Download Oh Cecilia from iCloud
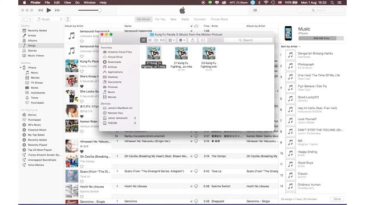Image resolution: width=365 pixels, height=205 pixels. click(x=196, y=156)
